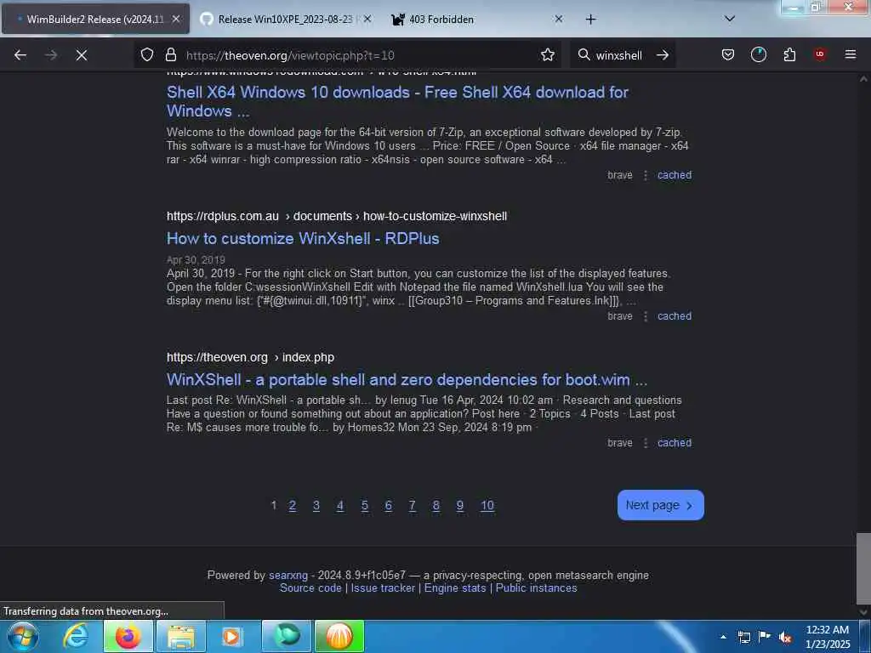Go to results page 7
The image size is (871, 653).
(x=413, y=505)
